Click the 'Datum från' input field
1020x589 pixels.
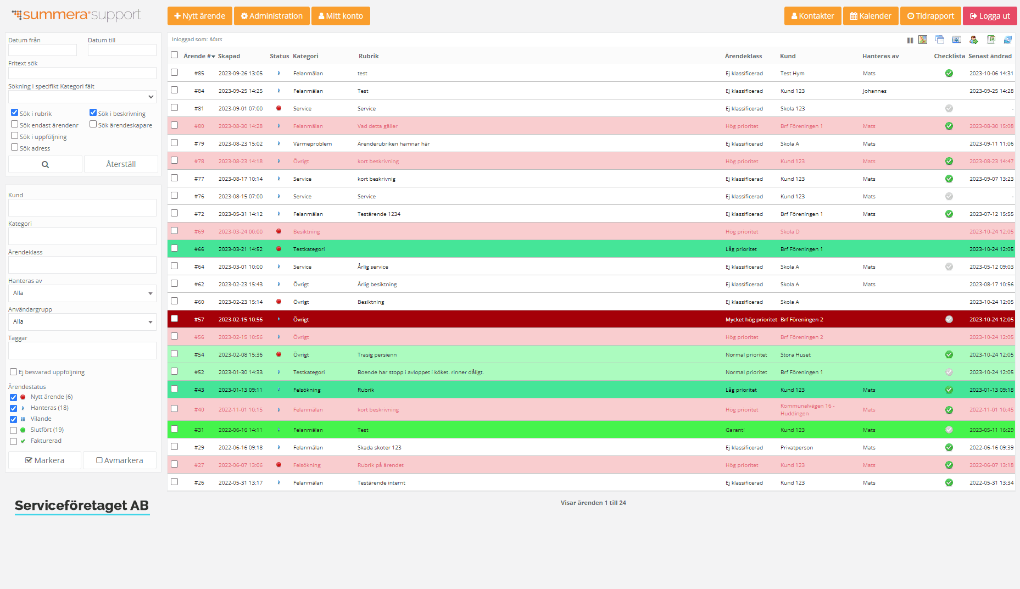tap(42, 50)
